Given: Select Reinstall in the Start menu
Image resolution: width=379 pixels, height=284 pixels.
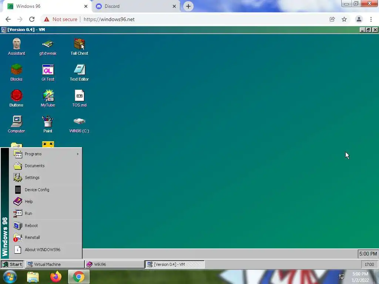Looking at the screenshot, I should tap(46, 237).
